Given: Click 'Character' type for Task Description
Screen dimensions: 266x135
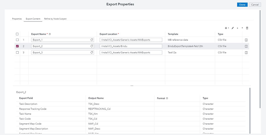Looking at the screenshot, I should 208,104.
